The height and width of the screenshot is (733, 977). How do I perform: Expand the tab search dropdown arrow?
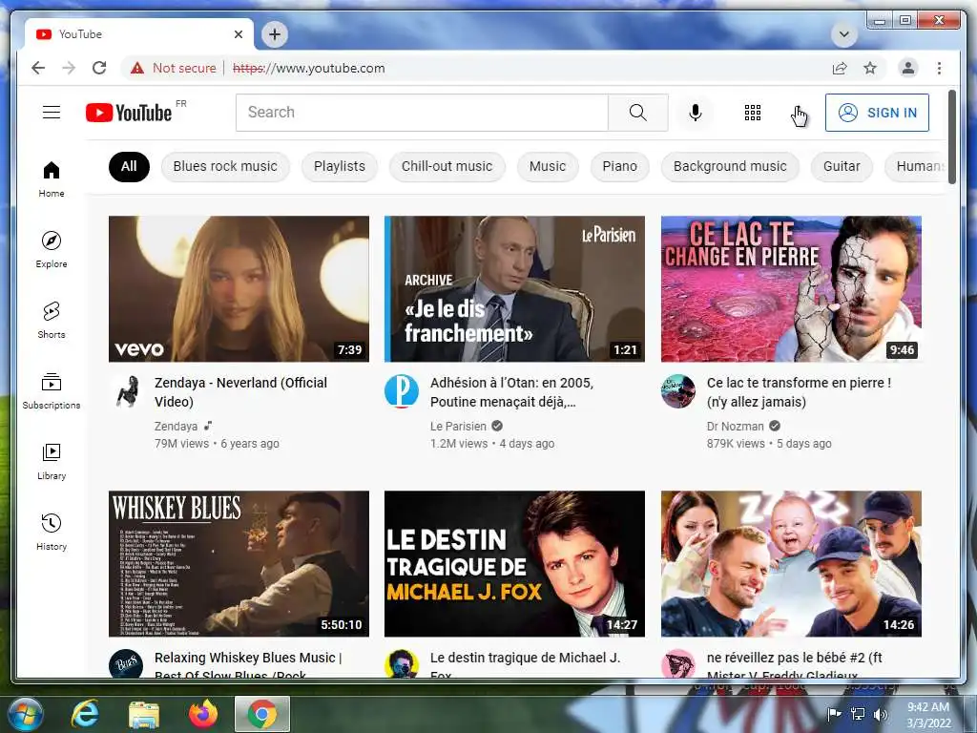843,34
